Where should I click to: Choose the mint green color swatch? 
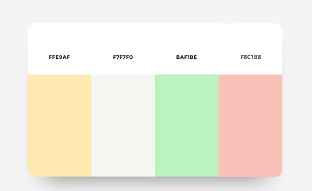point(186,126)
